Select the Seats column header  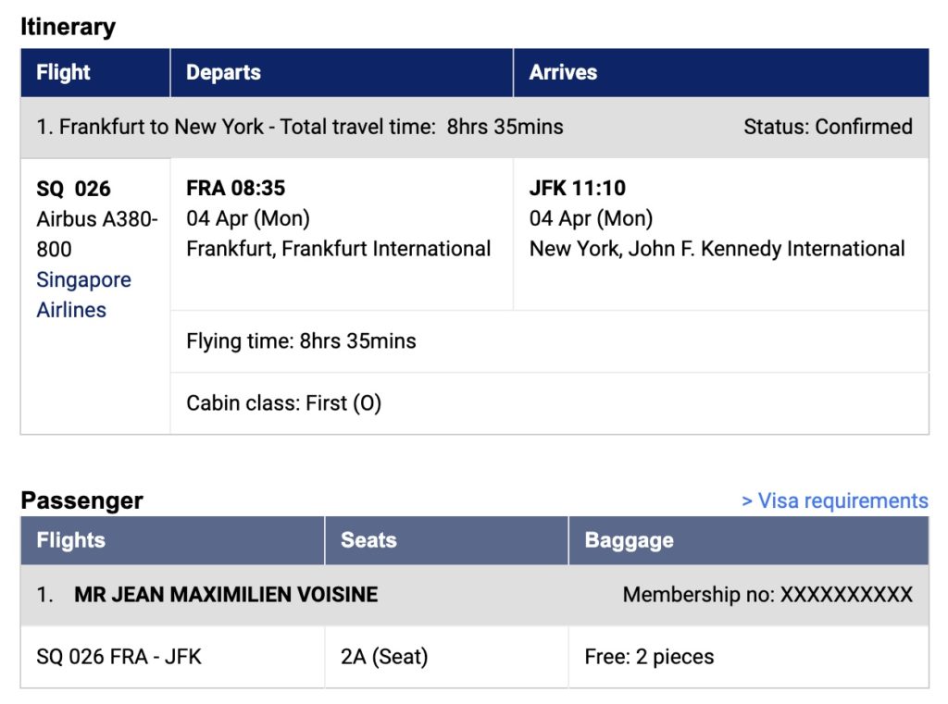[368, 540]
